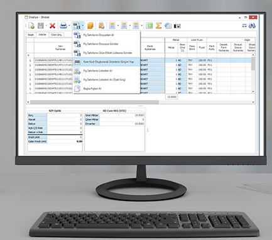Click the Çıkan Miktar row label
This screenshot has width=272, height=240.
(x=92, y=119)
